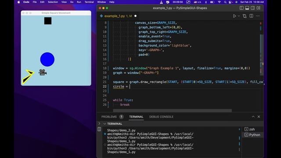
Task: Open U.S. input source menu
Action: 197,2
